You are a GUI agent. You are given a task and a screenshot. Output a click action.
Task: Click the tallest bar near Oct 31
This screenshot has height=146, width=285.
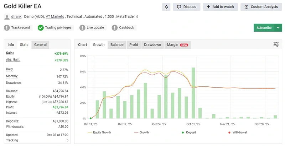tap(193, 92)
